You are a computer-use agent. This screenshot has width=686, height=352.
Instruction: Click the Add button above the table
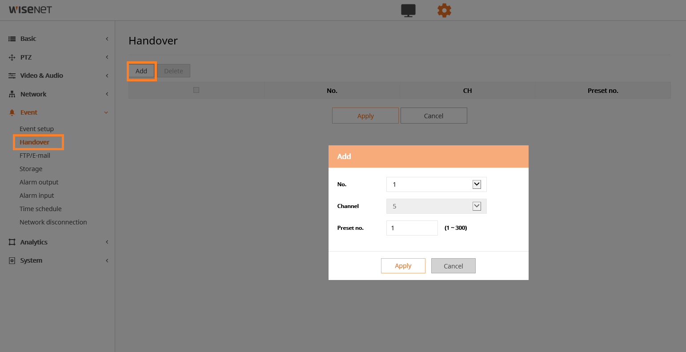tap(141, 71)
